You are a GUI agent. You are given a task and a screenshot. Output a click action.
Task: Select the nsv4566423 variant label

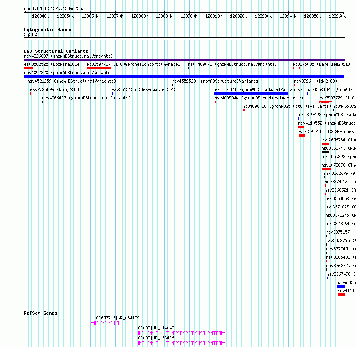click(x=86, y=98)
